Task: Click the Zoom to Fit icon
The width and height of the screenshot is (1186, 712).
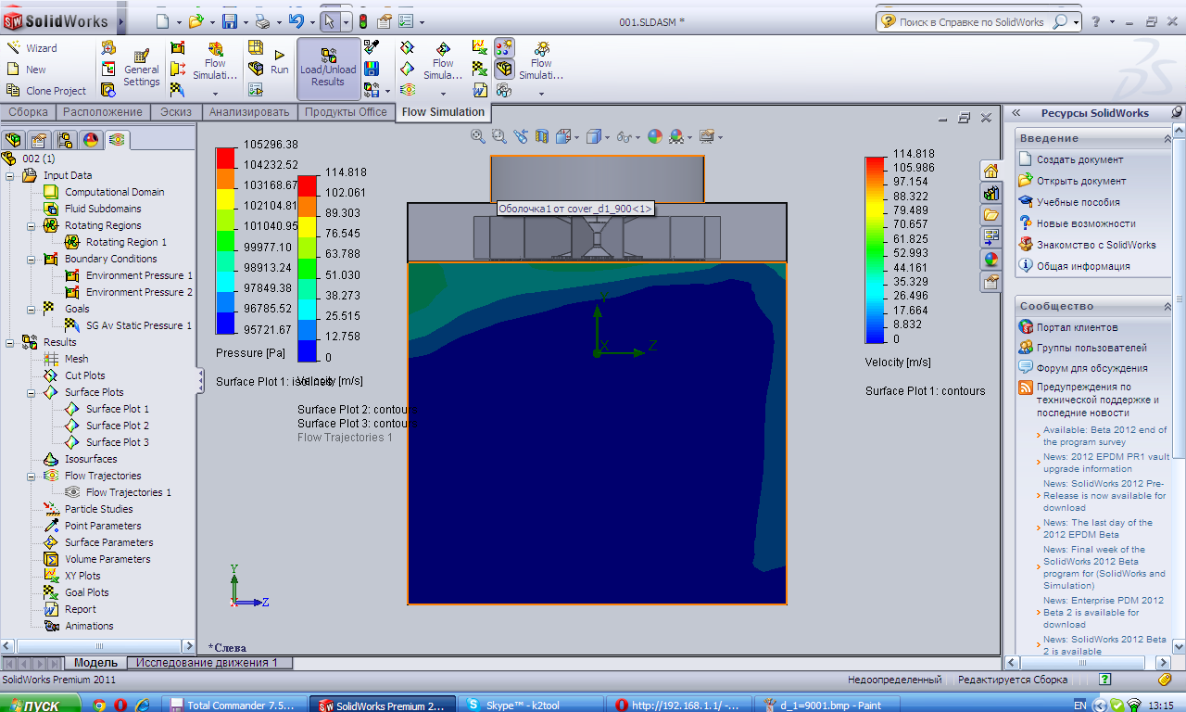Action: pos(478,136)
